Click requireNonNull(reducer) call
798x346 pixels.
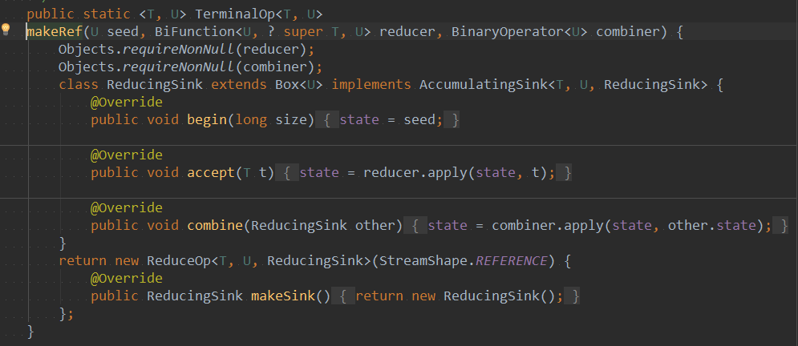coord(216,50)
